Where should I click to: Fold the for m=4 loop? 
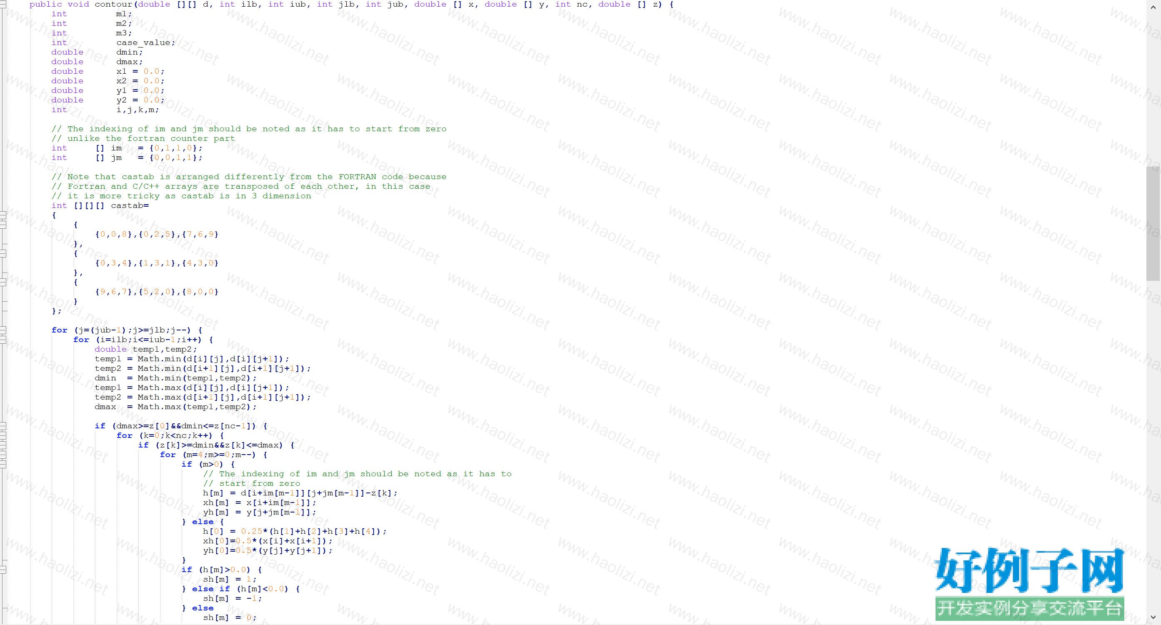point(3,455)
